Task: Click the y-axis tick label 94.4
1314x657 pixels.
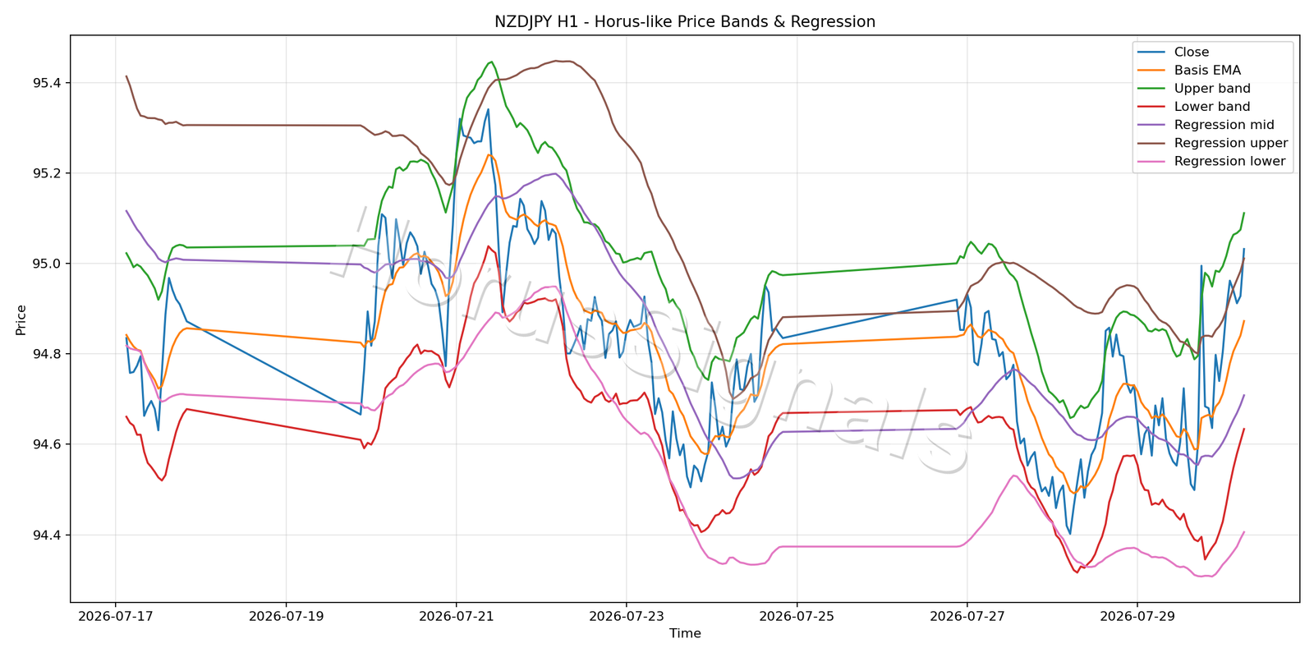Action: click(x=47, y=535)
